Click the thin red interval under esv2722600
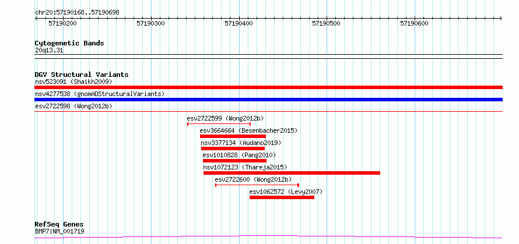Viewport: 519px width, 244px height. (257, 185)
